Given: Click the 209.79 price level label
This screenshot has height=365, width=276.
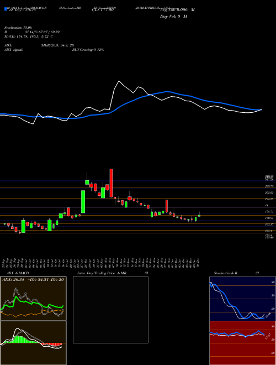Looking at the screenshot, I should [270, 186].
